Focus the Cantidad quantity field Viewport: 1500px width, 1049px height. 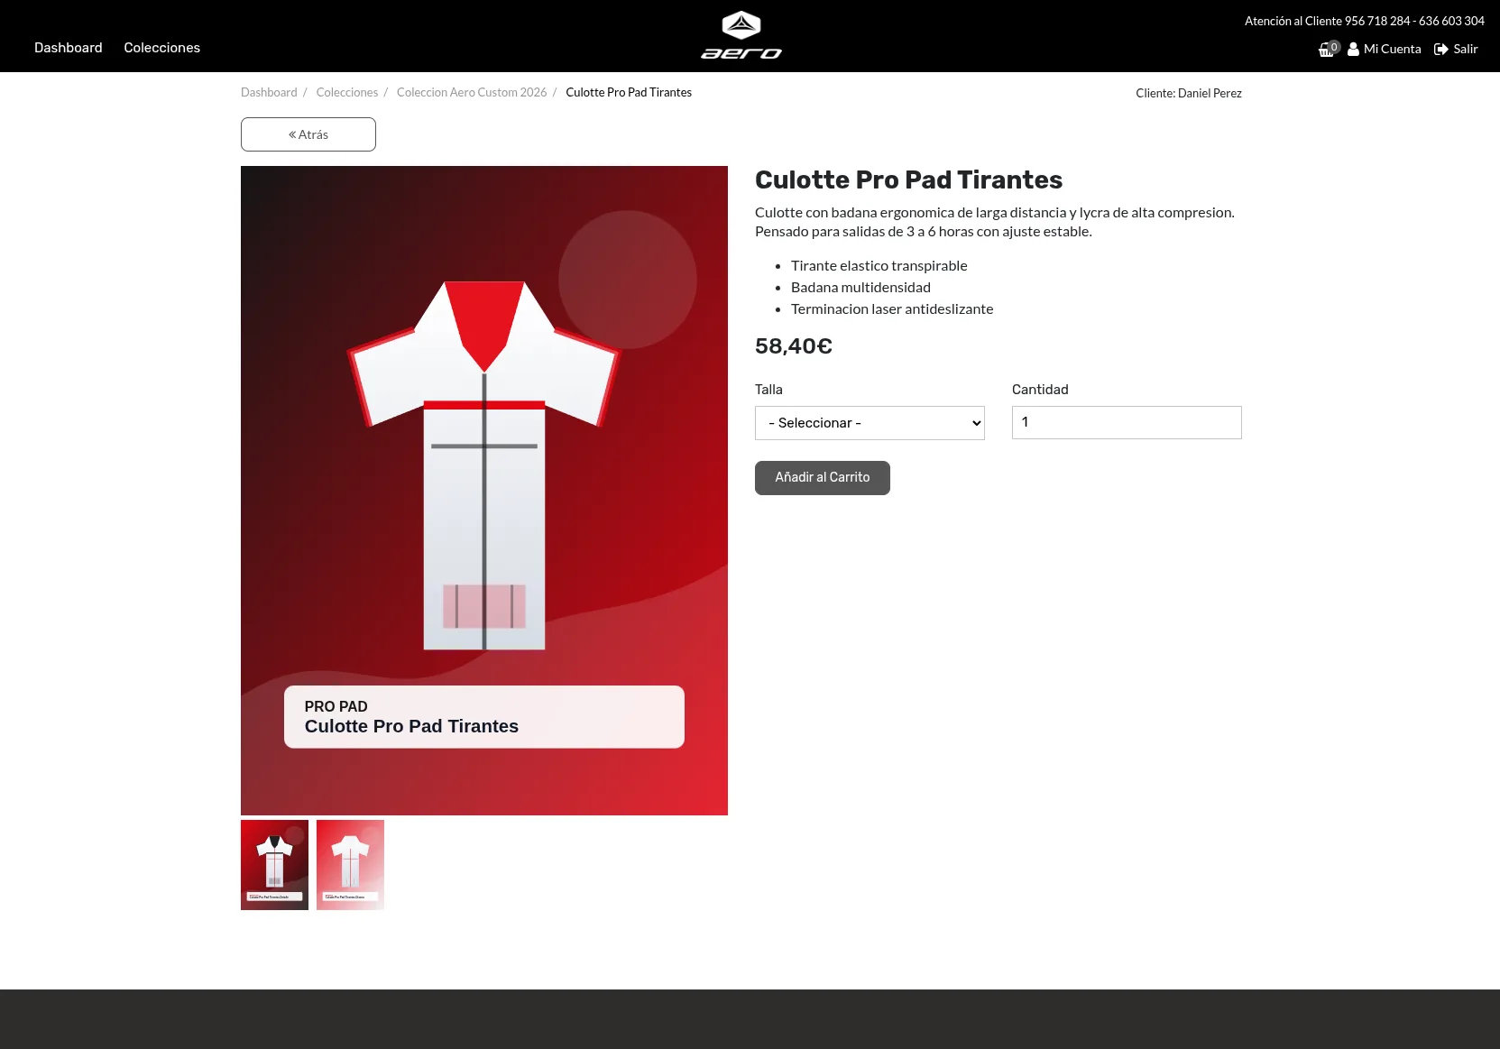(1127, 422)
